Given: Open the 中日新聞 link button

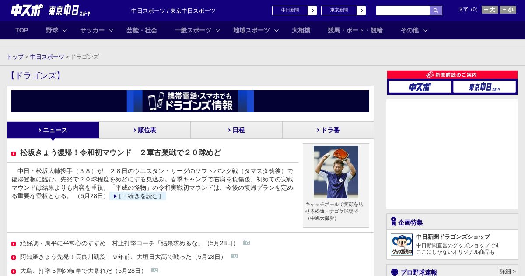Looking at the screenshot, I should pyautogui.click(x=290, y=11).
